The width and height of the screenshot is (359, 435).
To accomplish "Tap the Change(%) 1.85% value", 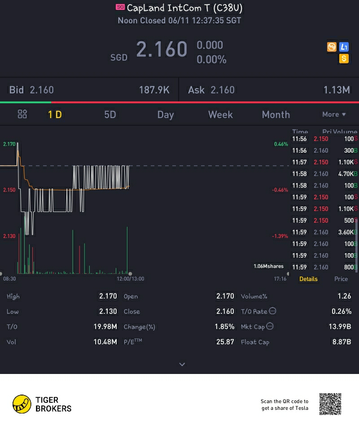I will [x=224, y=326].
